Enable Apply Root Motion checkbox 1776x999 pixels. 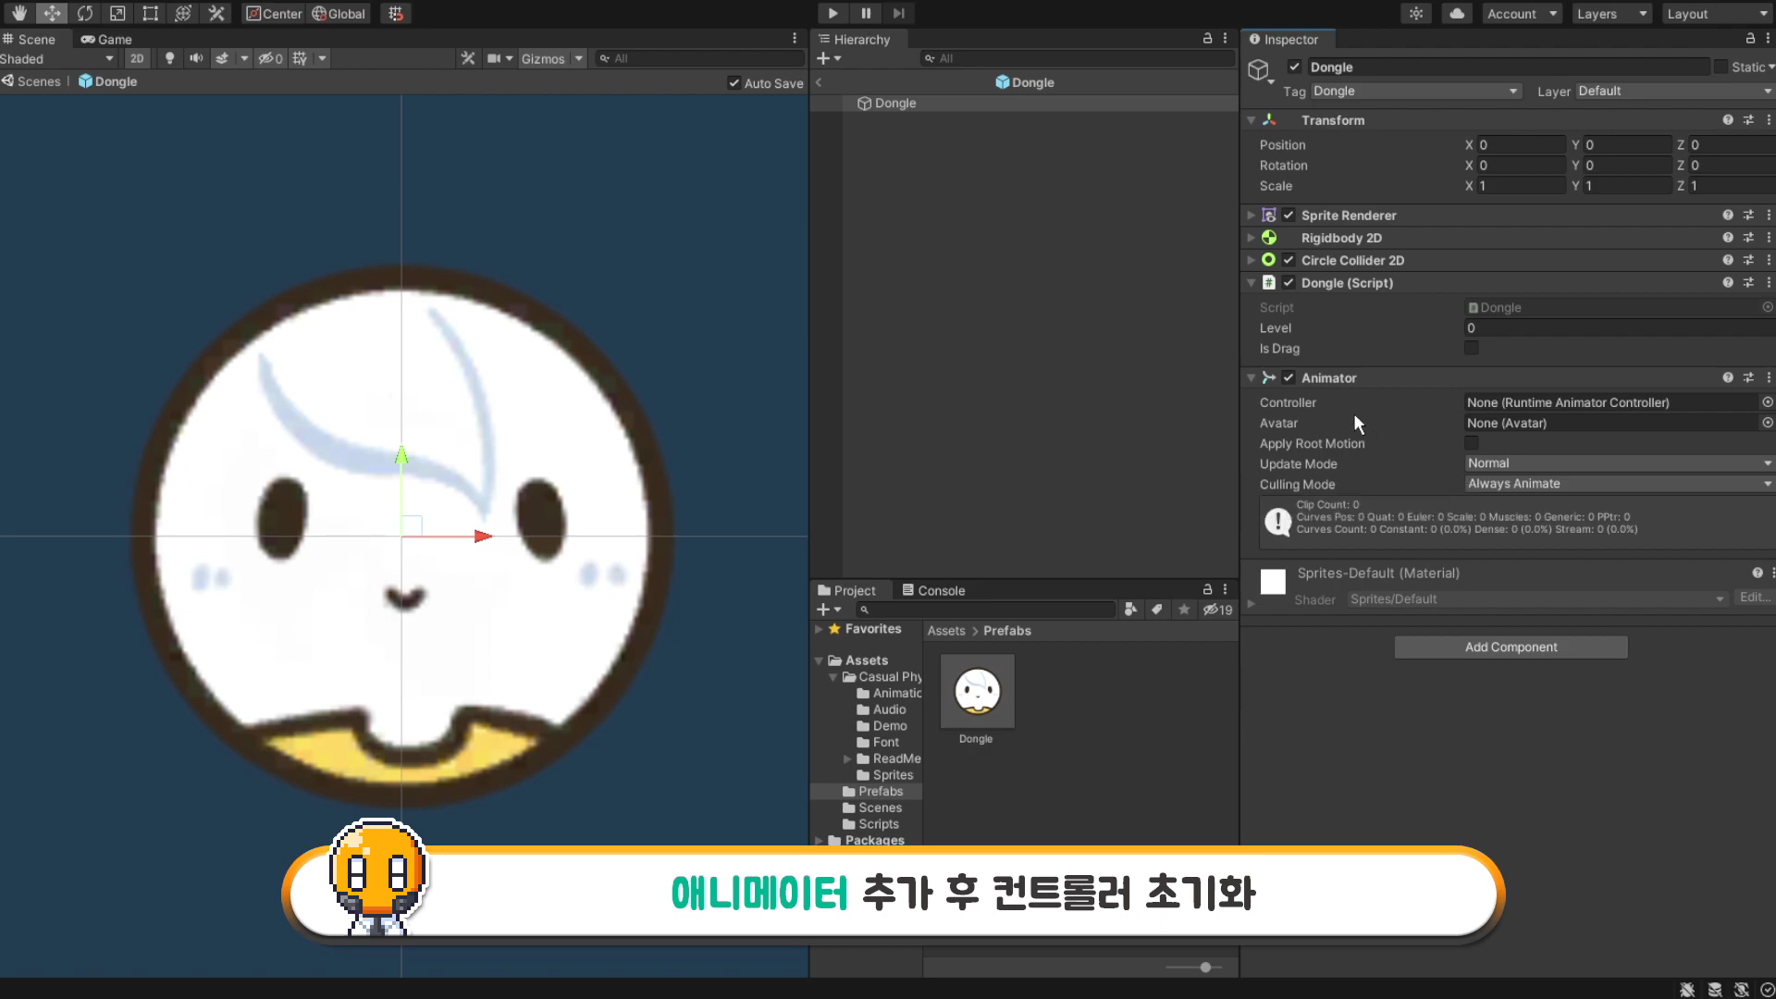coord(1471,443)
